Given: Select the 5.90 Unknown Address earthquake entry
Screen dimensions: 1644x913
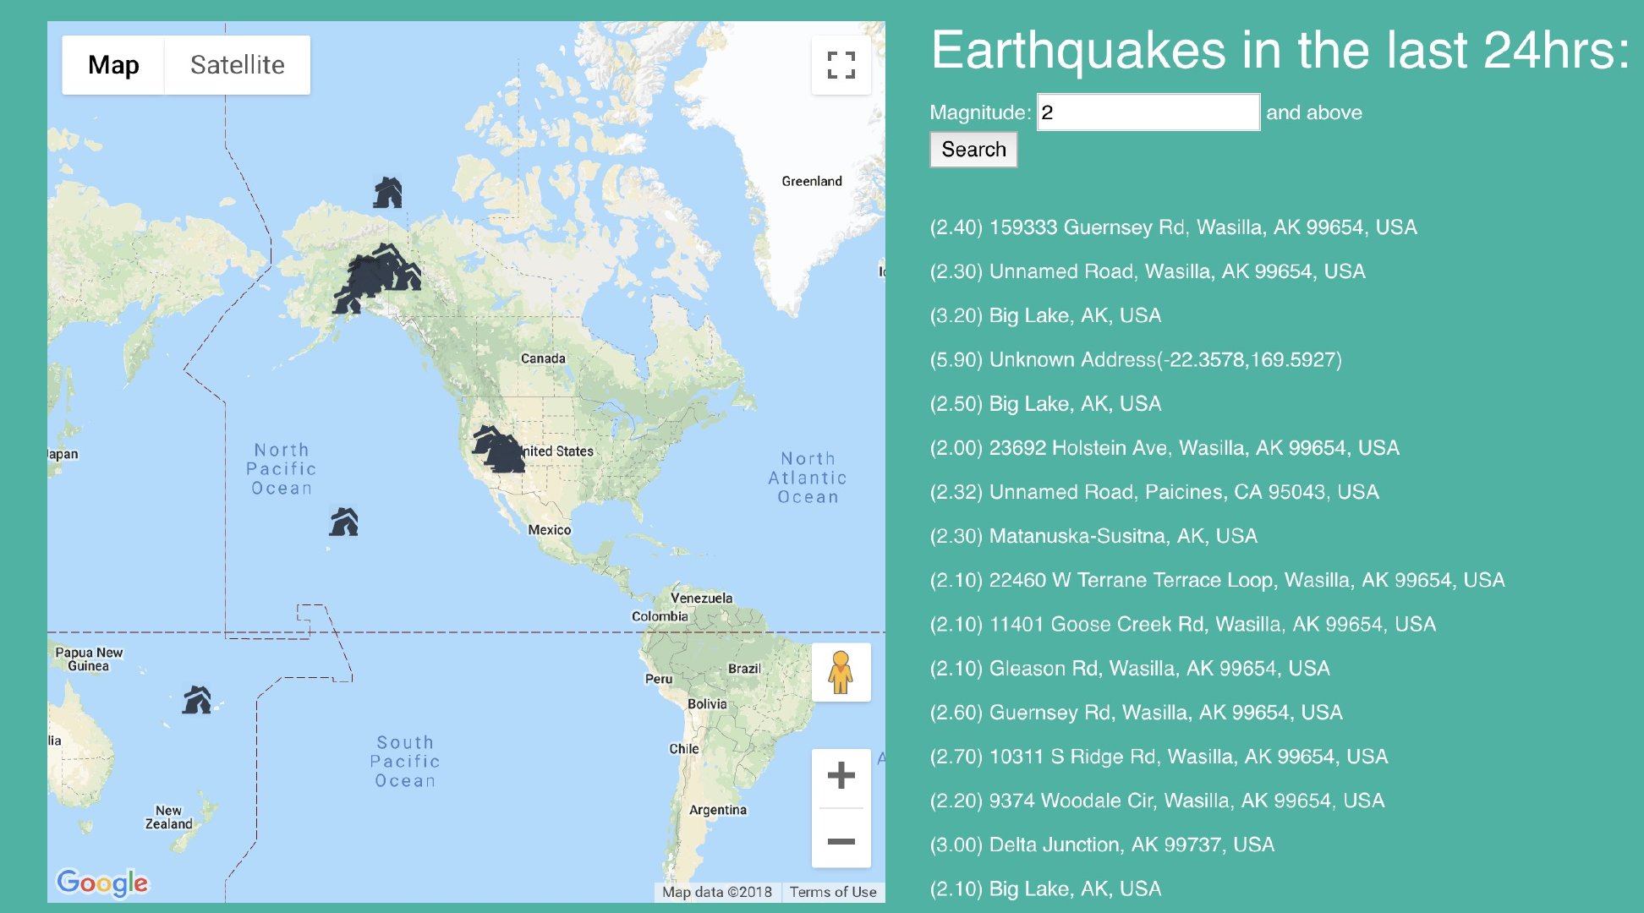Looking at the screenshot, I should [x=1135, y=360].
